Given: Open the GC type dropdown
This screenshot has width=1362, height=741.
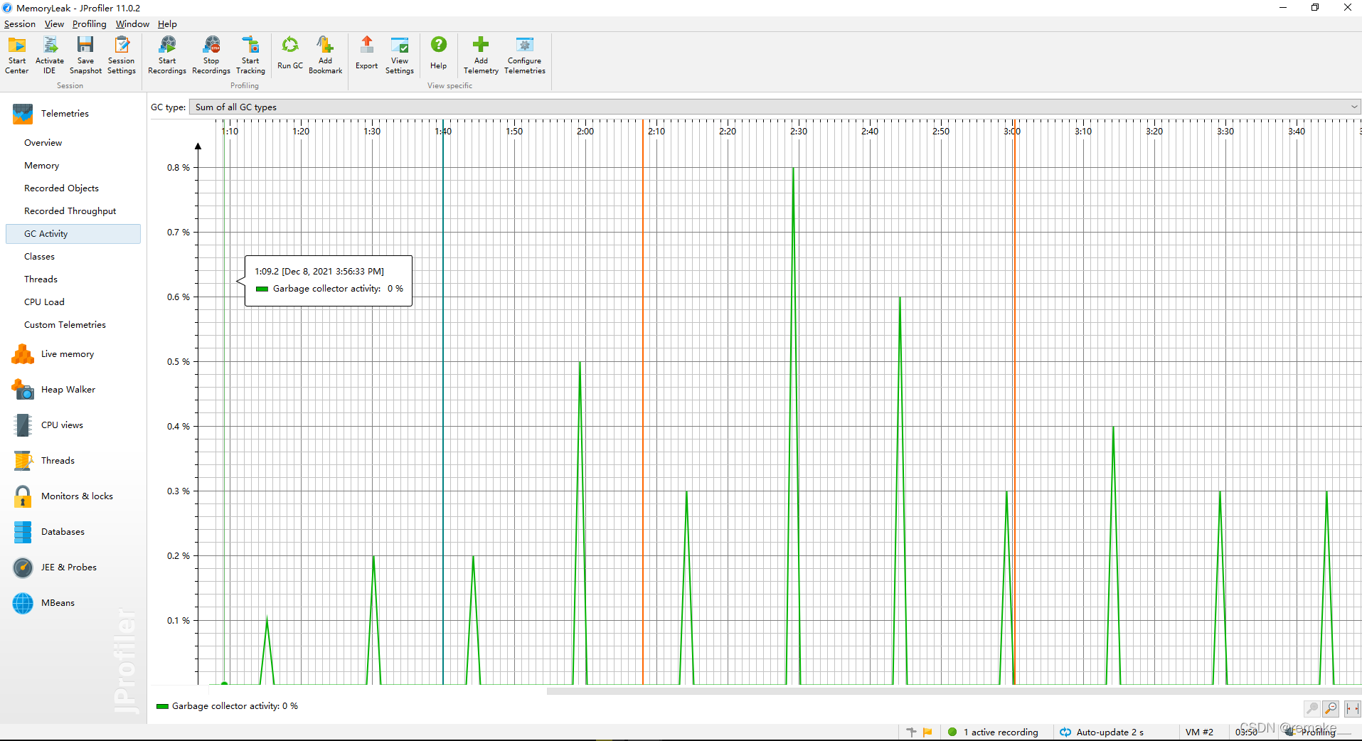Looking at the screenshot, I should pos(775,107).
